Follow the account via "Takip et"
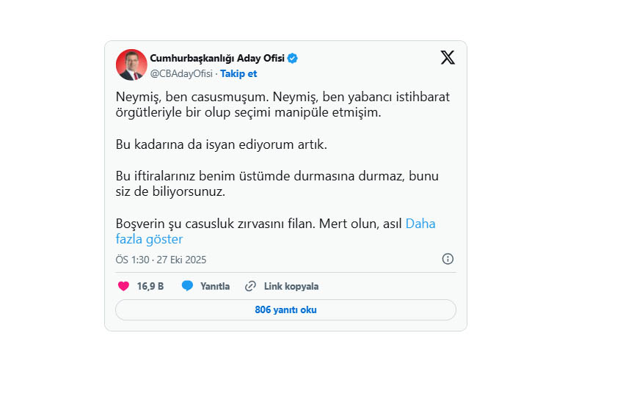The width and height of the screenshot is (634, 407). pyautogui.click(x=238, y=74)
